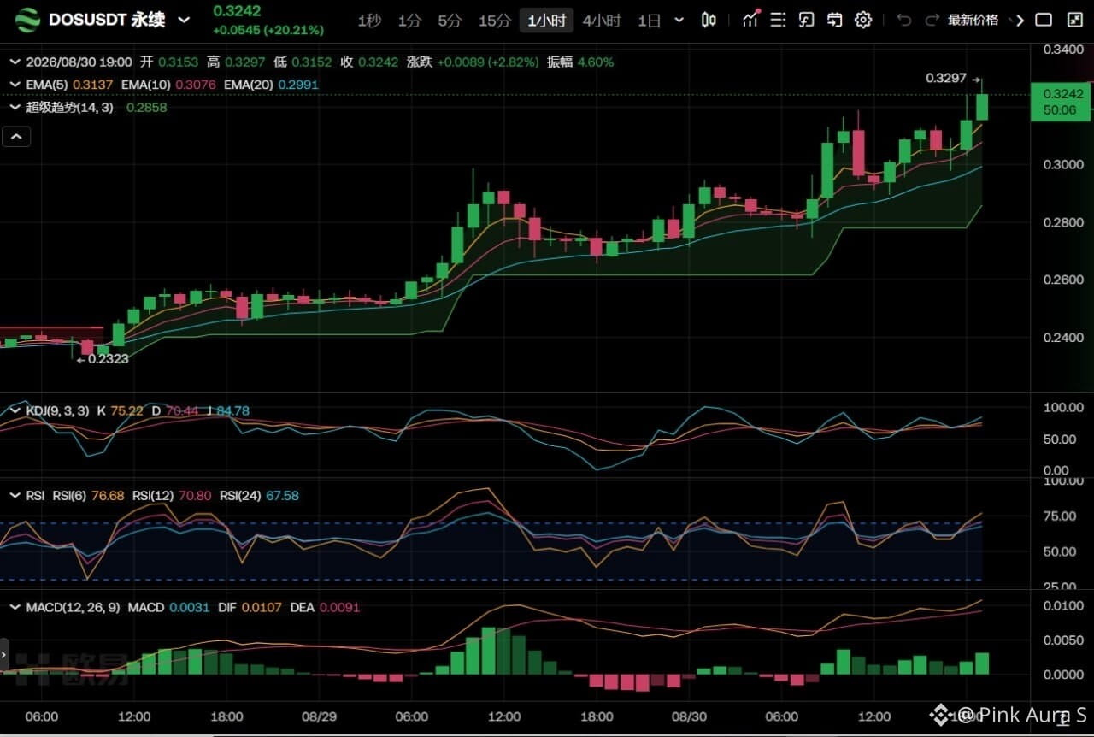Collapse the MACD indicator legend
This screenshot has width=1094, height=737.
point(15,608)
